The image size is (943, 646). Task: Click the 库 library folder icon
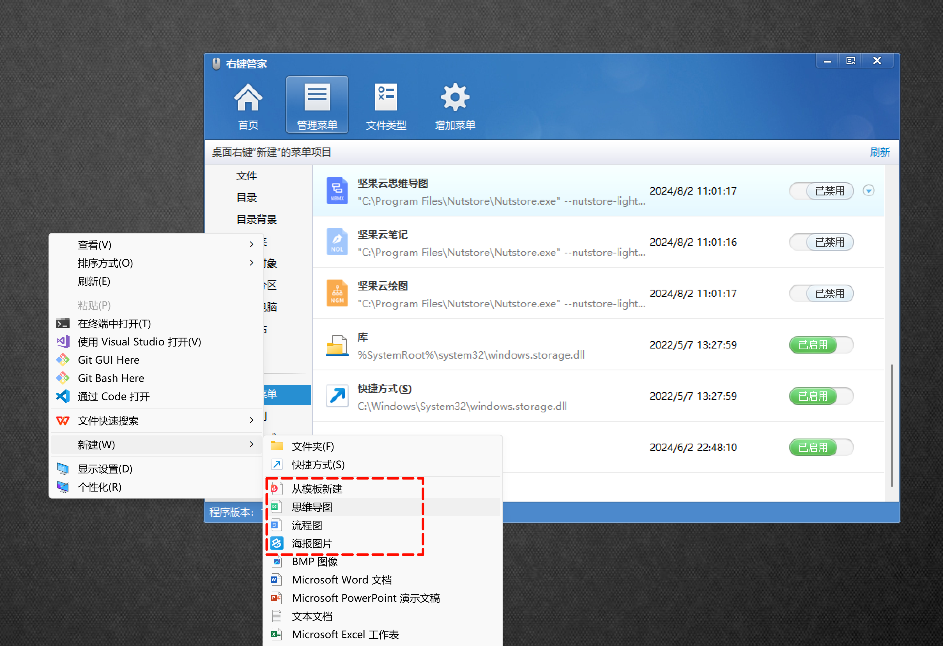pyautogui.click(x=337, y=345)
